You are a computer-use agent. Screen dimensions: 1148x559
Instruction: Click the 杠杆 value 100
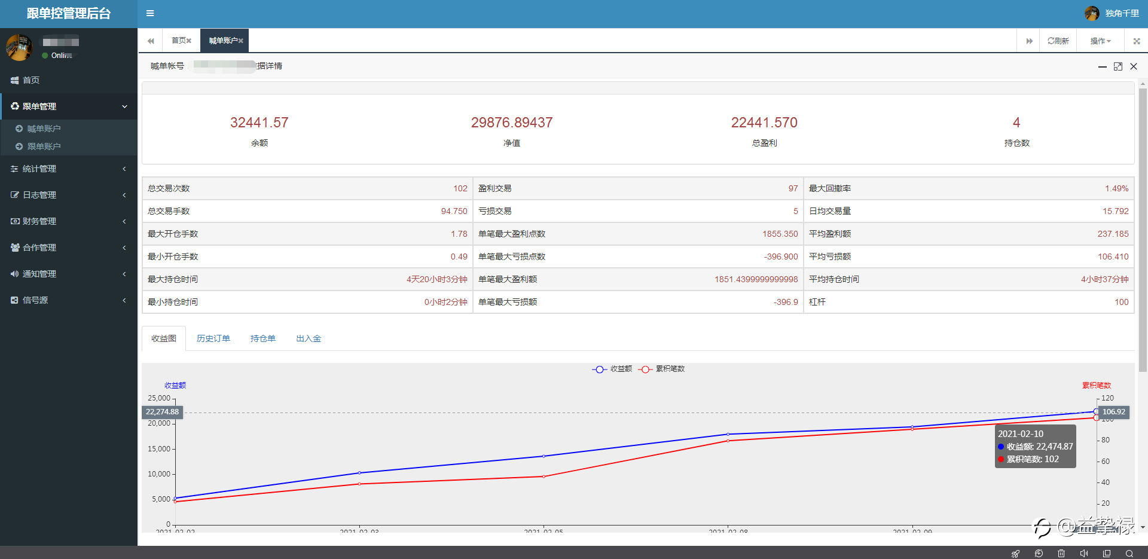[1121, 302]
